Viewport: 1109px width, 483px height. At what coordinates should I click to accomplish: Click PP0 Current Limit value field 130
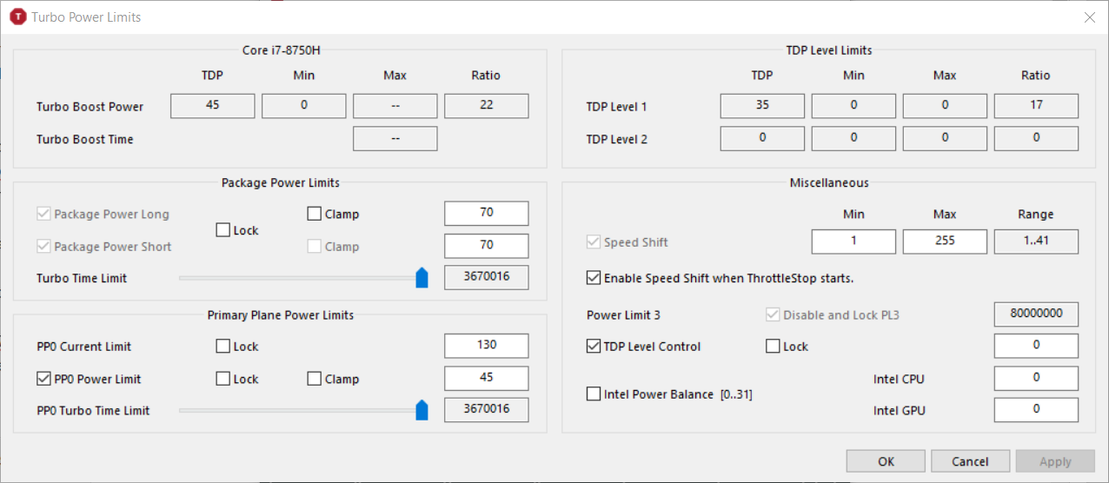click(487, 346)
